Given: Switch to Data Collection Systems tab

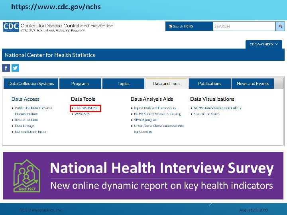Looking at the screenshot, I should (31, 84).
